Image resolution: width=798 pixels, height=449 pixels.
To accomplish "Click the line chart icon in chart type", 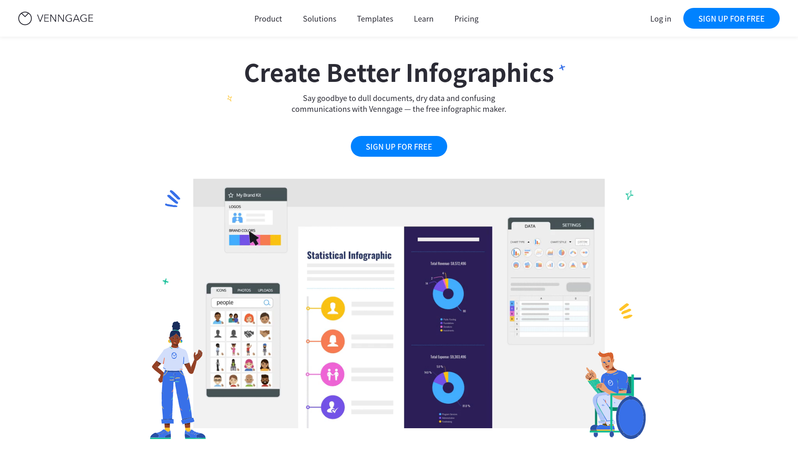I will click(x=539, y=252).
